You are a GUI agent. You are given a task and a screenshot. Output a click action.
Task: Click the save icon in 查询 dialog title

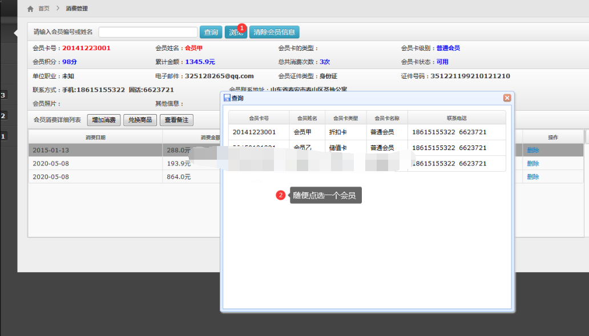227,98
